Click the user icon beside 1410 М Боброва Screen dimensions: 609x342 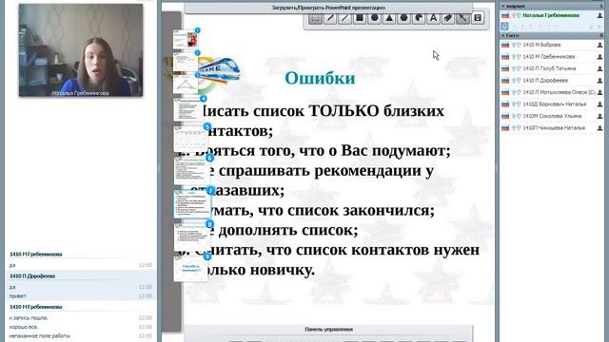[599, 45]
